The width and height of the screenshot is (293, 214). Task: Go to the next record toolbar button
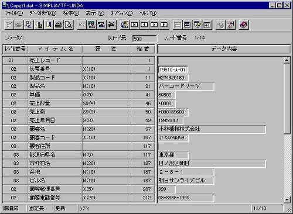point(154,25)
